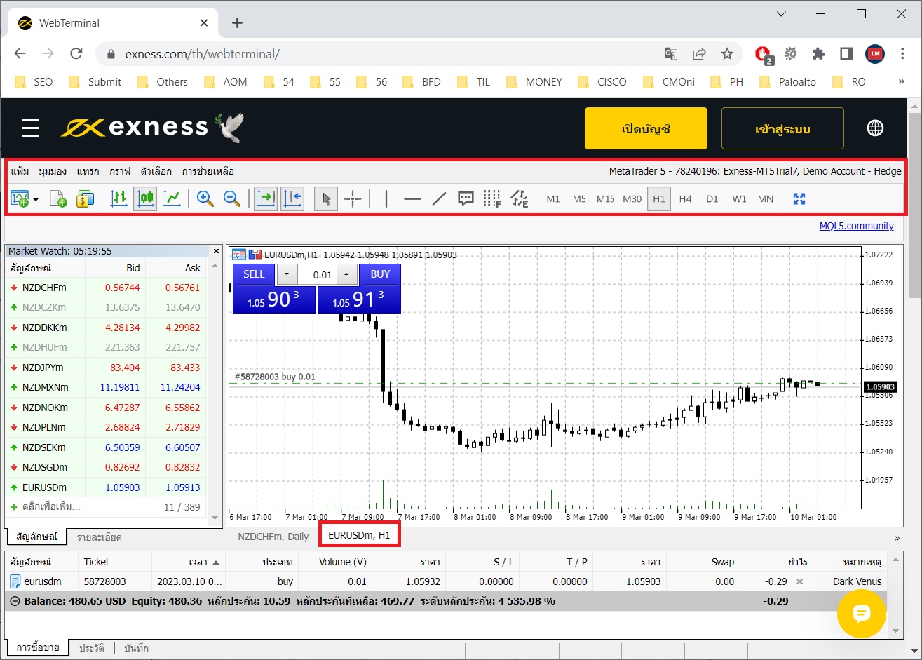922x660 pixels.
Task: Switch chart to bar chart icon
Action: tap(119, 199)
